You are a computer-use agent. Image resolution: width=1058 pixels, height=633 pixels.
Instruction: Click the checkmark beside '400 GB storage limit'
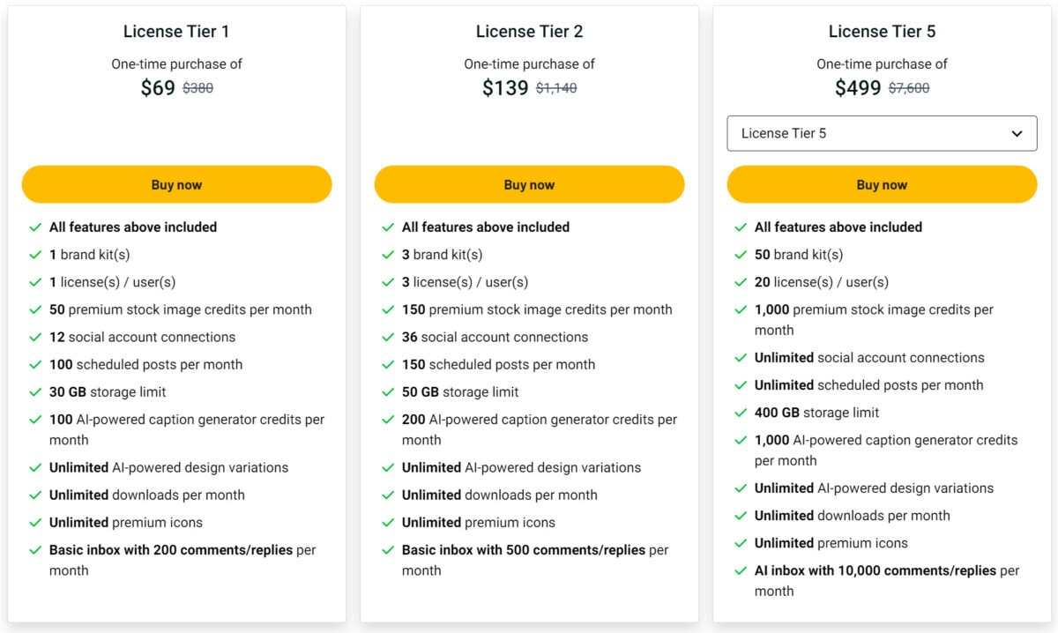(x=741, y=412)
